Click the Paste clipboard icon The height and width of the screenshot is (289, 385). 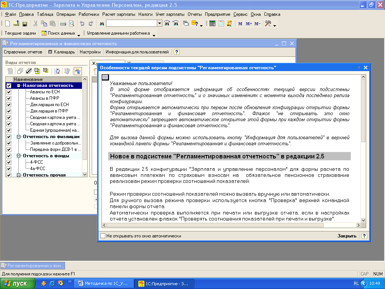[53, 24]
